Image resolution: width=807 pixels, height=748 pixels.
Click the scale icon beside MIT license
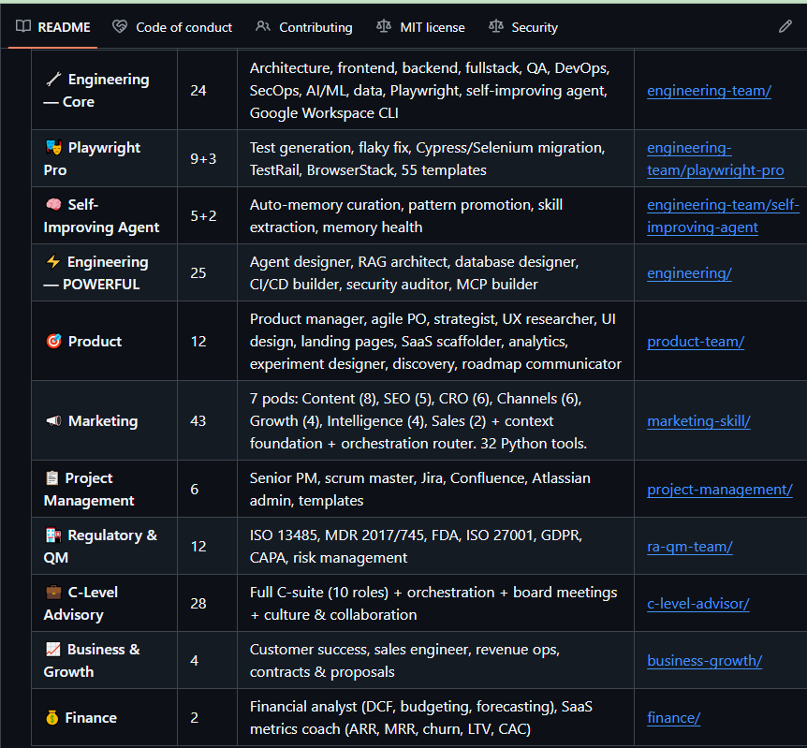(x=384, y=27)
